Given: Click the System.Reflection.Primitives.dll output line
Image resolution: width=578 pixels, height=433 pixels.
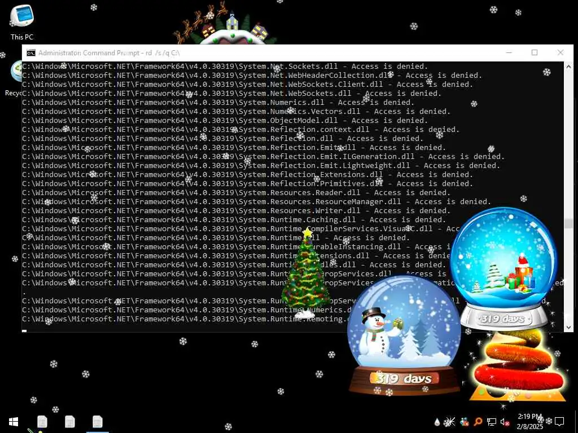Looking at the screenshot, I should (x=247, y=183).
